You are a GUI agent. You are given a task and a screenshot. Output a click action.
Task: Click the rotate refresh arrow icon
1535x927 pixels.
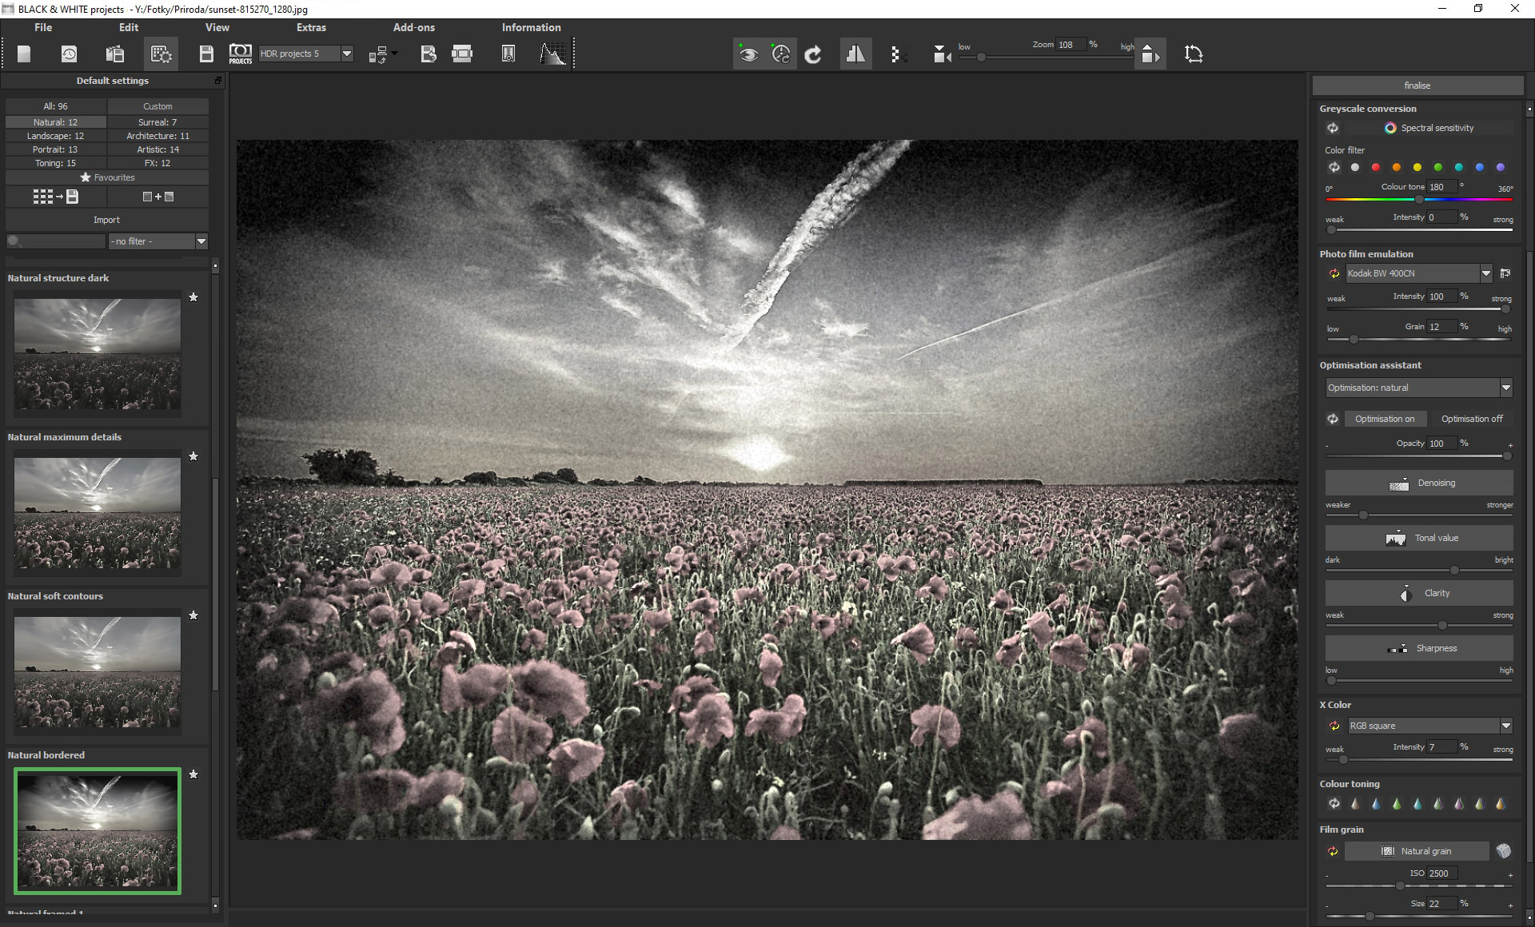coord(813,54)
